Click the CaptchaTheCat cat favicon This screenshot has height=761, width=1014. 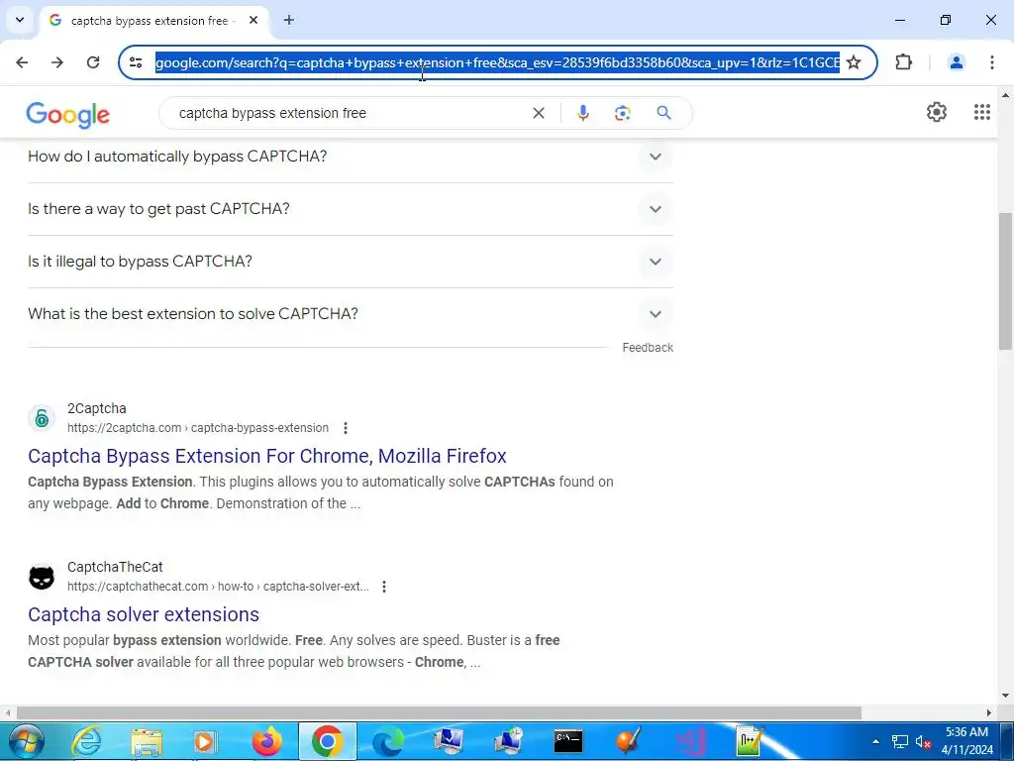click(42, 577)
